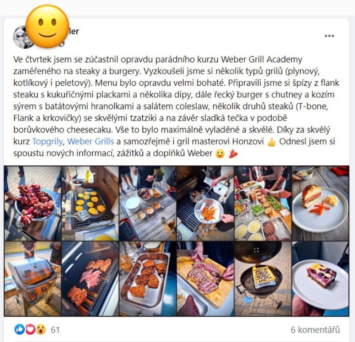The height and width of the screenshot is (342, 355).
Task: Click the blue Like reaction icon
Action: (x=20, y=329)
